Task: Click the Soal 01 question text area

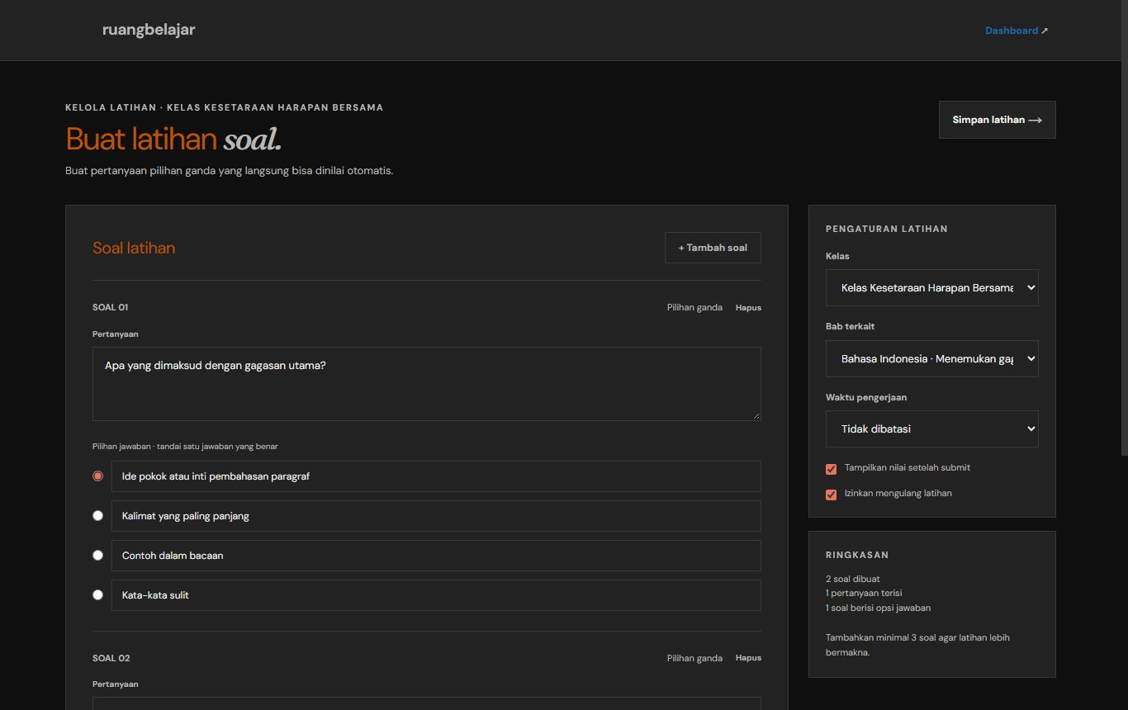Action: [x=427, y=384]
